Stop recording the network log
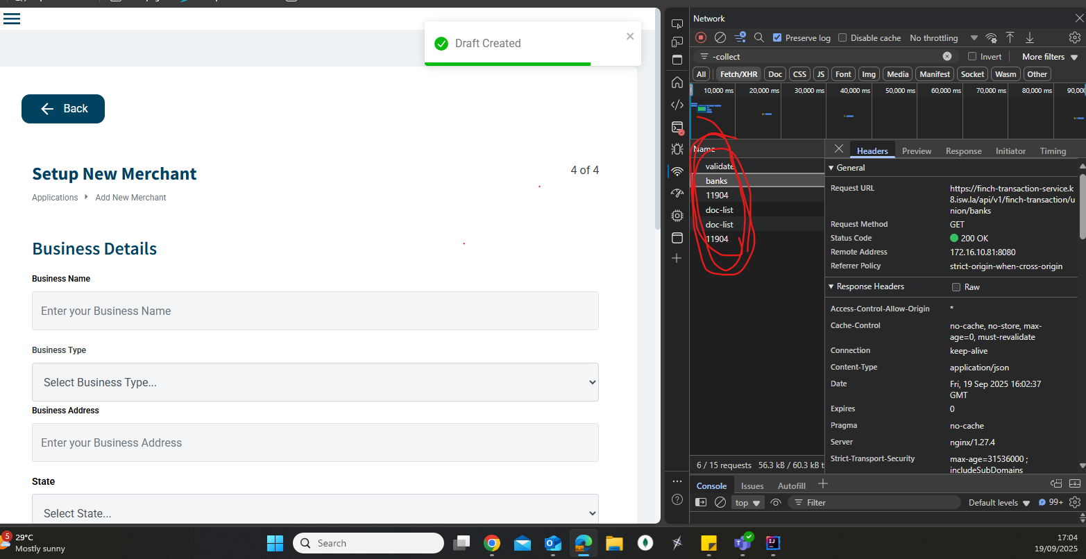 coord(701,37)
